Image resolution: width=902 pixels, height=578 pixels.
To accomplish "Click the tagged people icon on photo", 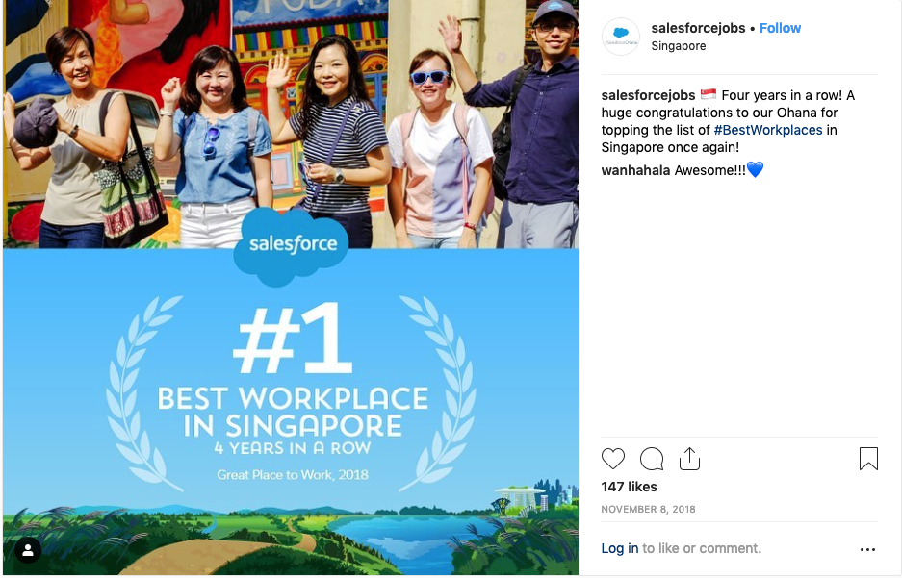I will (x=28, y=550).
